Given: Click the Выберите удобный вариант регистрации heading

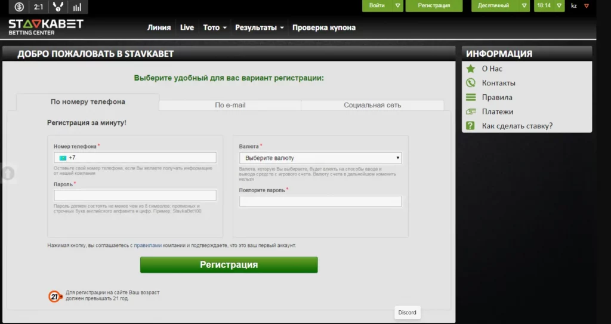Looking at the screenshot, I should [x=229, y=78].
